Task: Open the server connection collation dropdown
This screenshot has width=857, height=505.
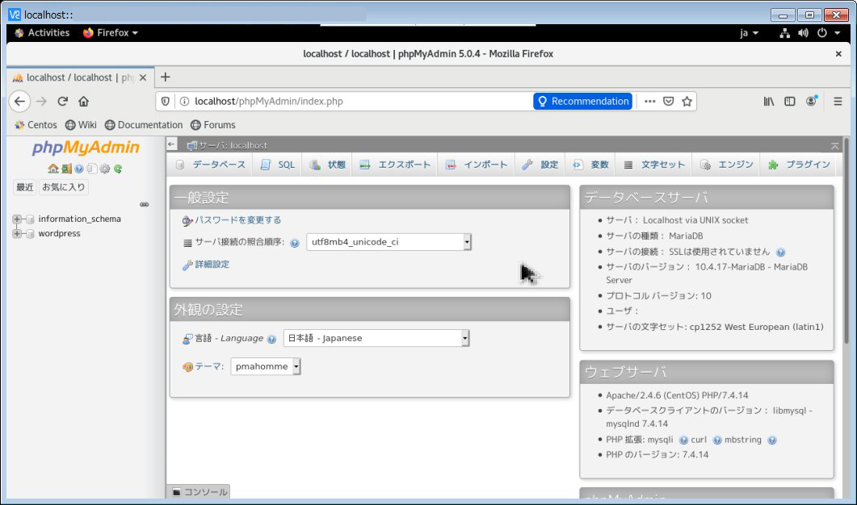Action: (389, 242)
